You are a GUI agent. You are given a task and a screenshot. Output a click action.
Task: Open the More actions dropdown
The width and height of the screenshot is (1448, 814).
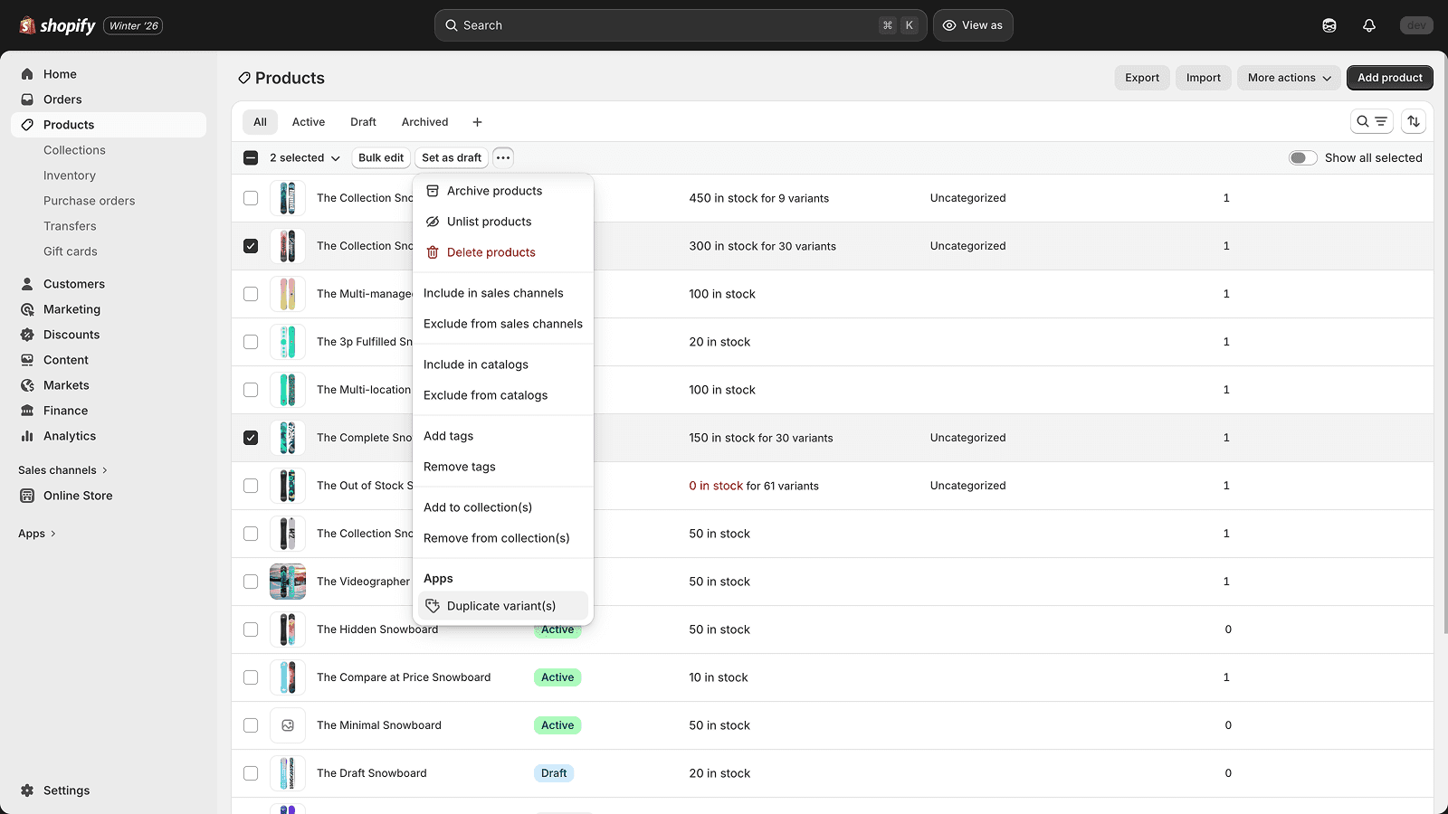1289,78
